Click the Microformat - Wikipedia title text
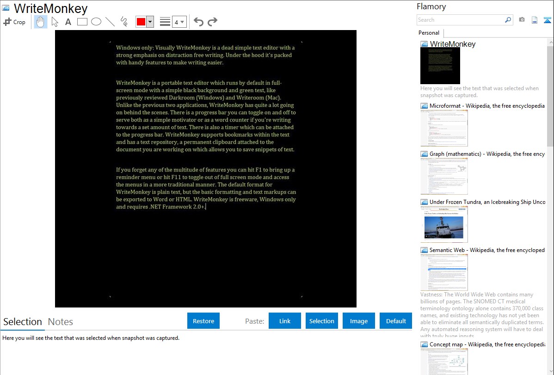Image resolution: width=554 pixels, height=375 pixels. [x=487, y=106]
